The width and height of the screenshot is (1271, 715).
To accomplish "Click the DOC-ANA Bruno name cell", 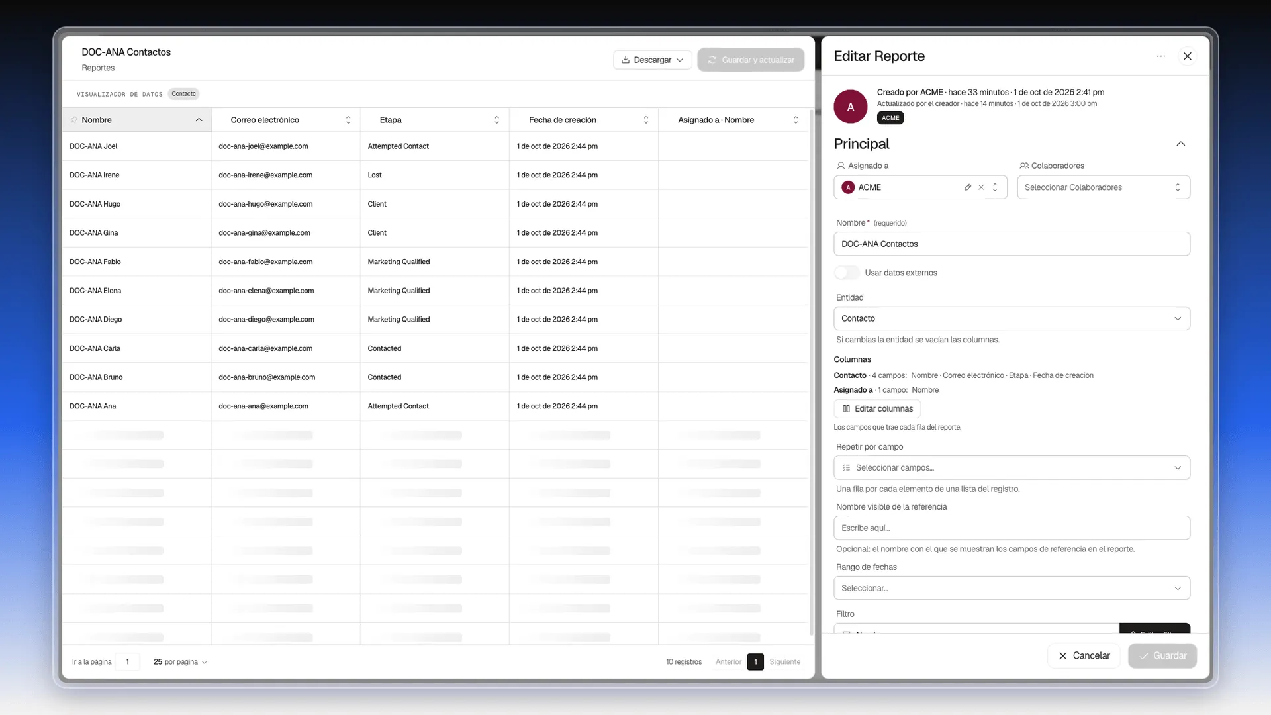I will (x=136, y=377).
